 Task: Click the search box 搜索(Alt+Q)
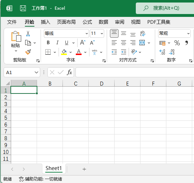coord(165,8)
